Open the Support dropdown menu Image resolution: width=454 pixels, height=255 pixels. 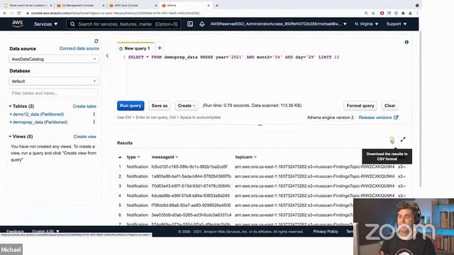pyautogui.click(x=397, y=24)
